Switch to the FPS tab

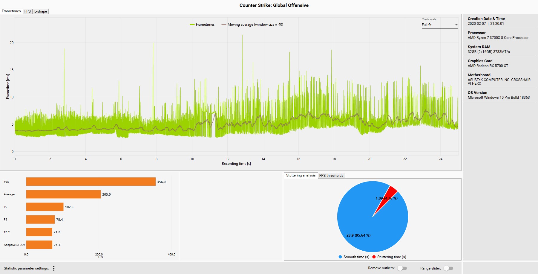click(x=27, y=11)
